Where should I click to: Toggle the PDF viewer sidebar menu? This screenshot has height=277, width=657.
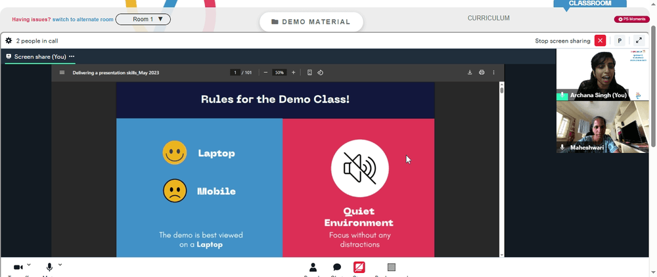coord(62,72)
